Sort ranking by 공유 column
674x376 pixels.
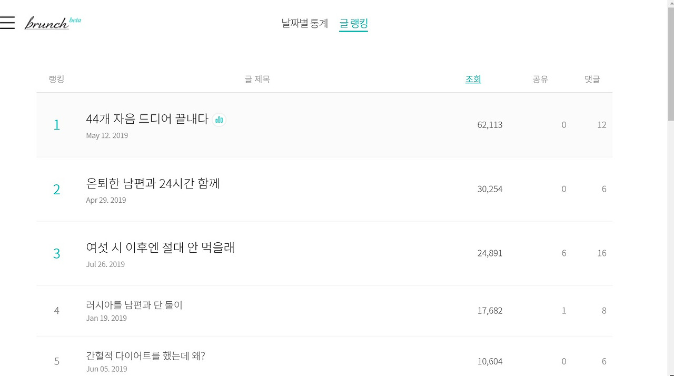[x=540, y=80]
